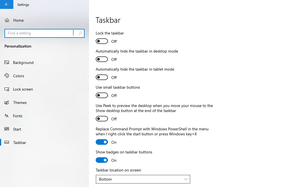Enable Use small taskbar buttons

tap(102, 96)
